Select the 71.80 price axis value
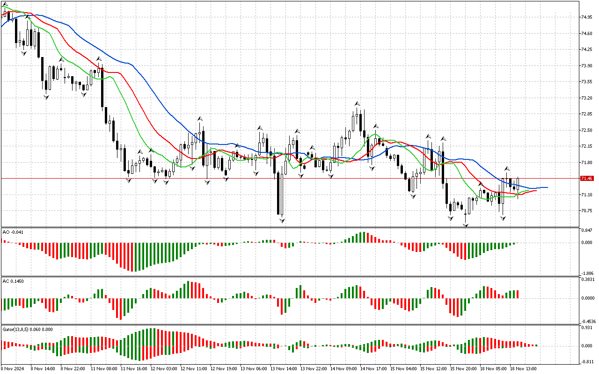Image resolution: width=599 pixels, height=374 pixels. click(x=587, y=163)
